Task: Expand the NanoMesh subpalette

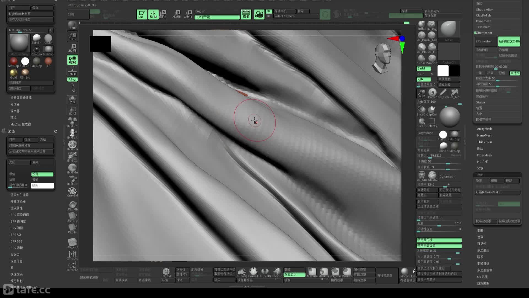Action: pyautogui.click(x=485, y=135)
